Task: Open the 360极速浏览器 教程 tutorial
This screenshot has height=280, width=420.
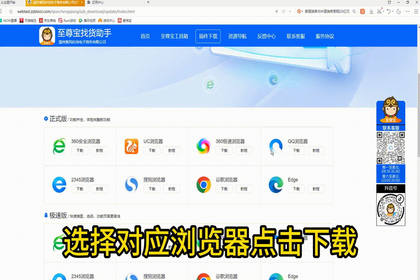Action: (244, 150)
